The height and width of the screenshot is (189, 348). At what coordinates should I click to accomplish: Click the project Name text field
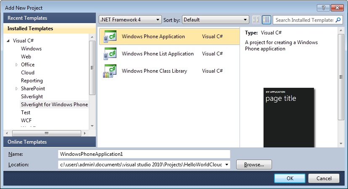[144, 154]
